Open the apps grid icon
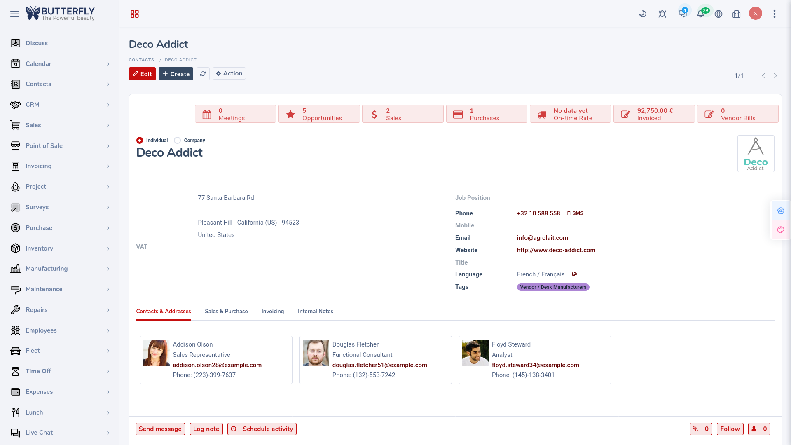The height and width of the screenshot is (445, 791). click(x=135, y=14)
